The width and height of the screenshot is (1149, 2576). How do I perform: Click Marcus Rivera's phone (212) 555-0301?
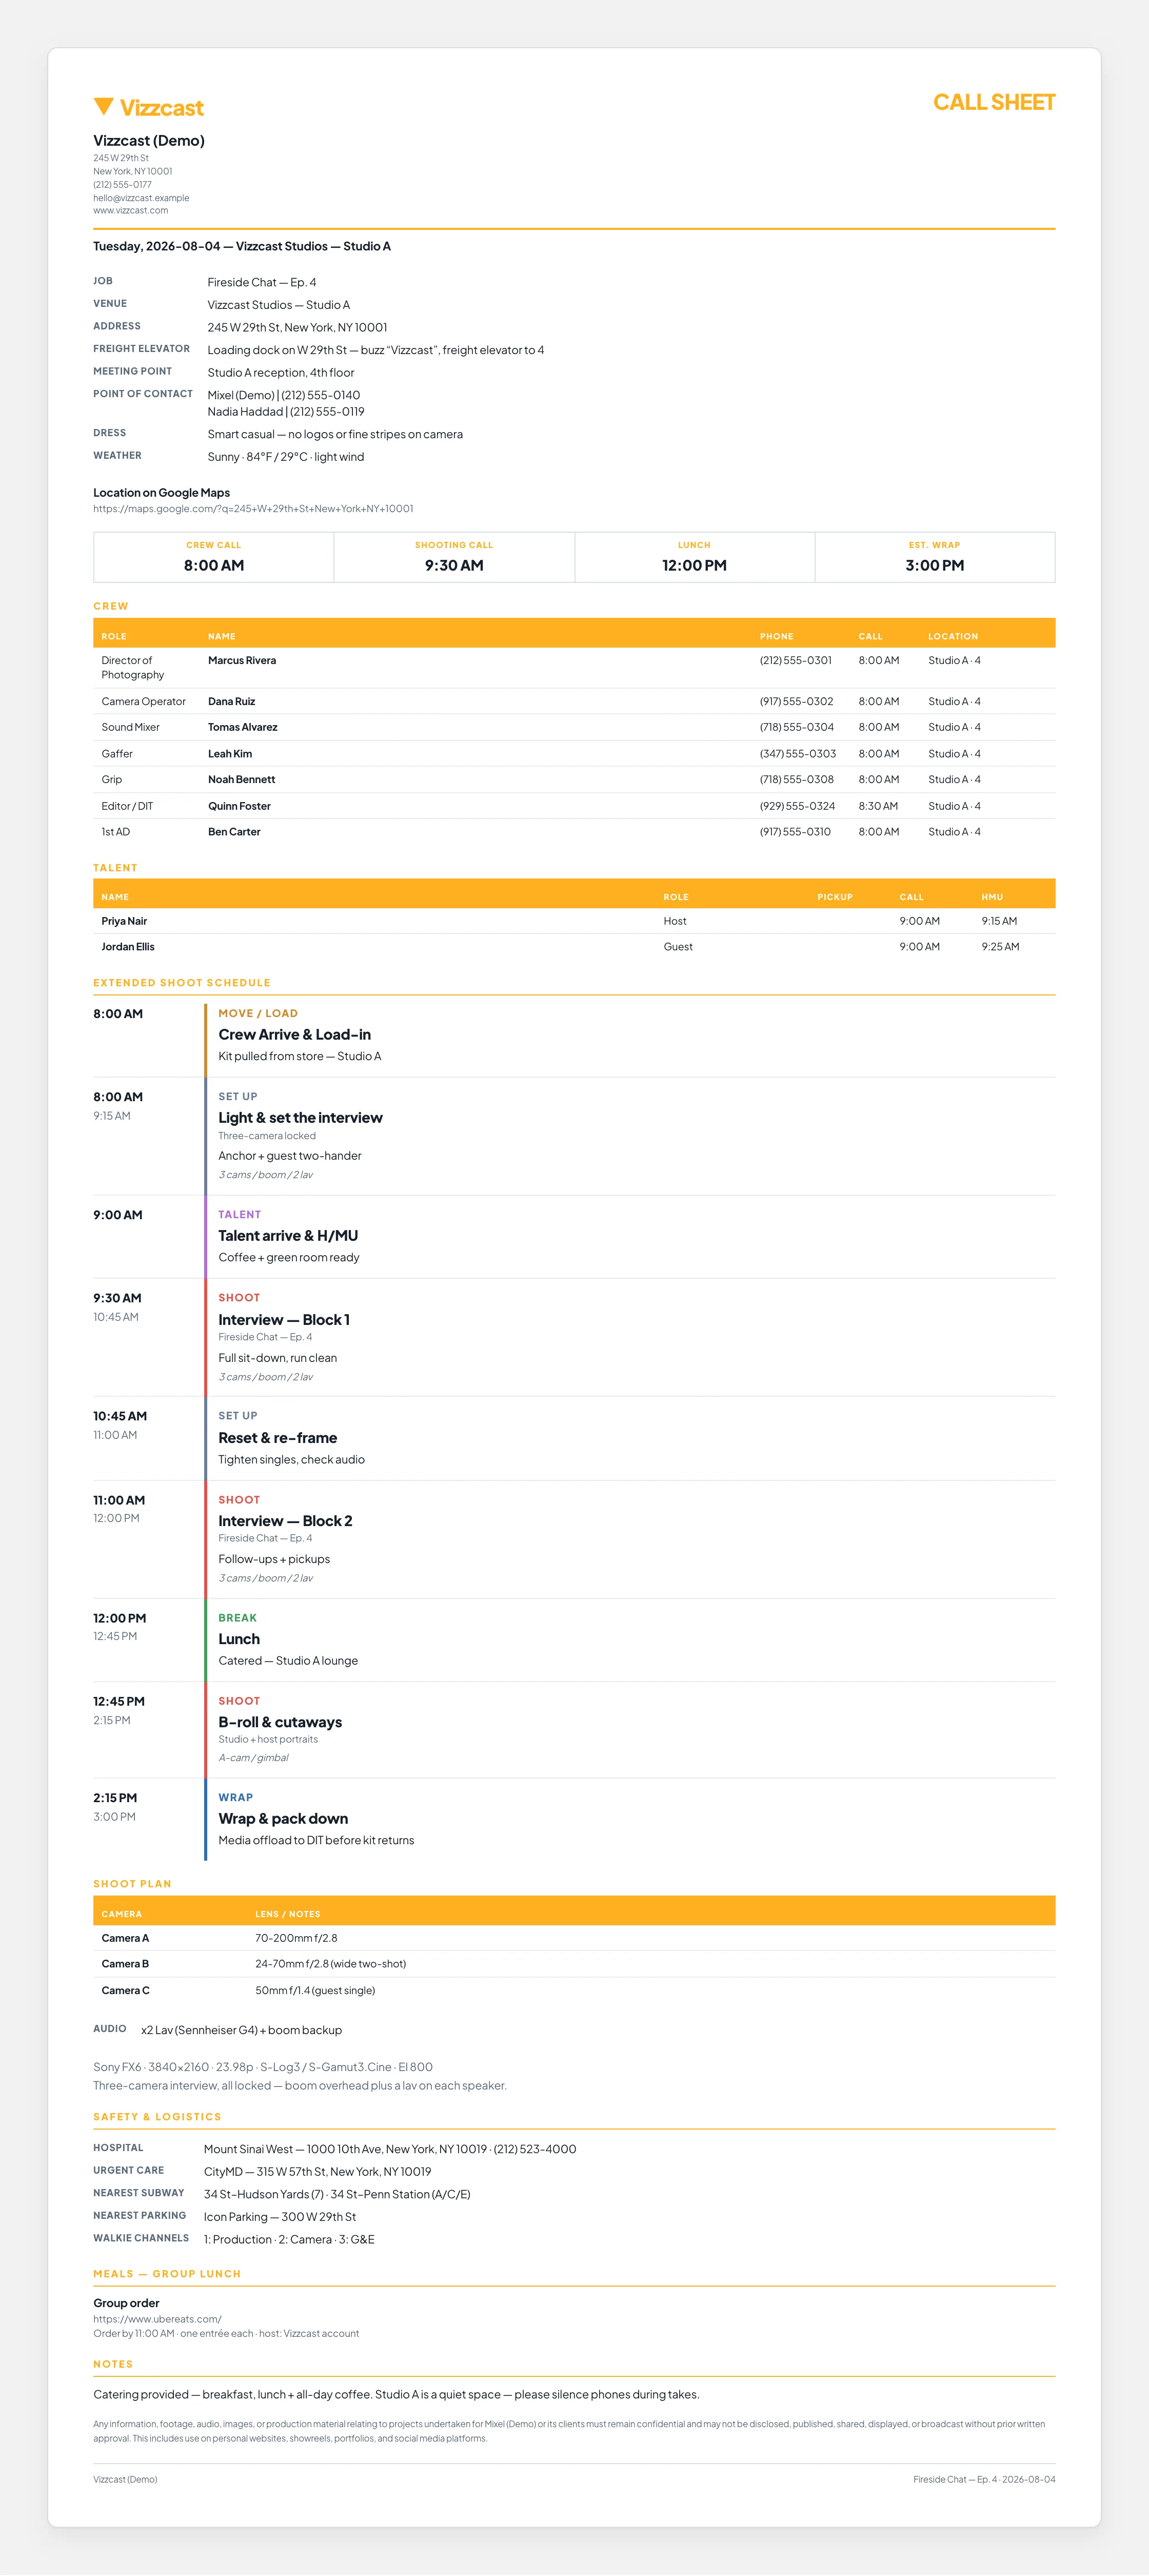point(796,661)
